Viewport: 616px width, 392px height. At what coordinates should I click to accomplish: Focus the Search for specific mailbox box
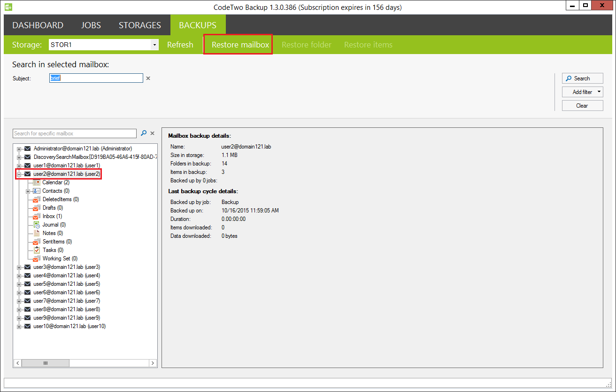click(75, 133)
